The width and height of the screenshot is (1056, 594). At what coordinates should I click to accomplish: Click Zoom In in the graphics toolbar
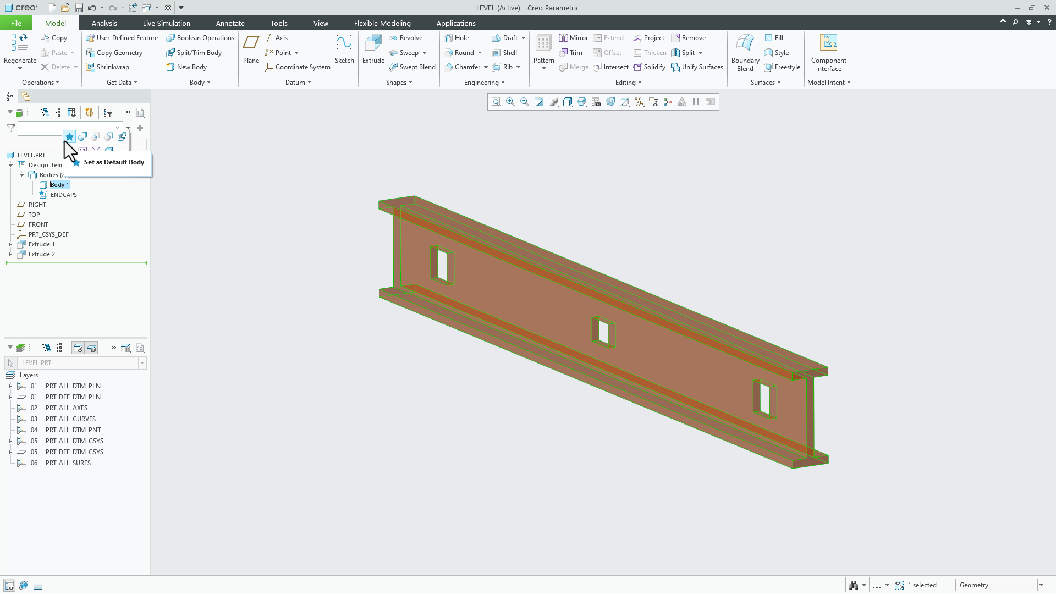(x=510, y=102)
